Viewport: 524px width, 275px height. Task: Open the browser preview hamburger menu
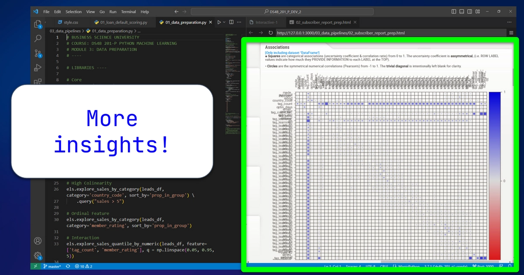(x=511, y=33)
